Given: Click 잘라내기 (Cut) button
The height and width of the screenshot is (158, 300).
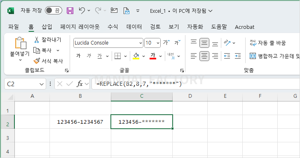Looking at the screenshot, I should click(47, 40).
